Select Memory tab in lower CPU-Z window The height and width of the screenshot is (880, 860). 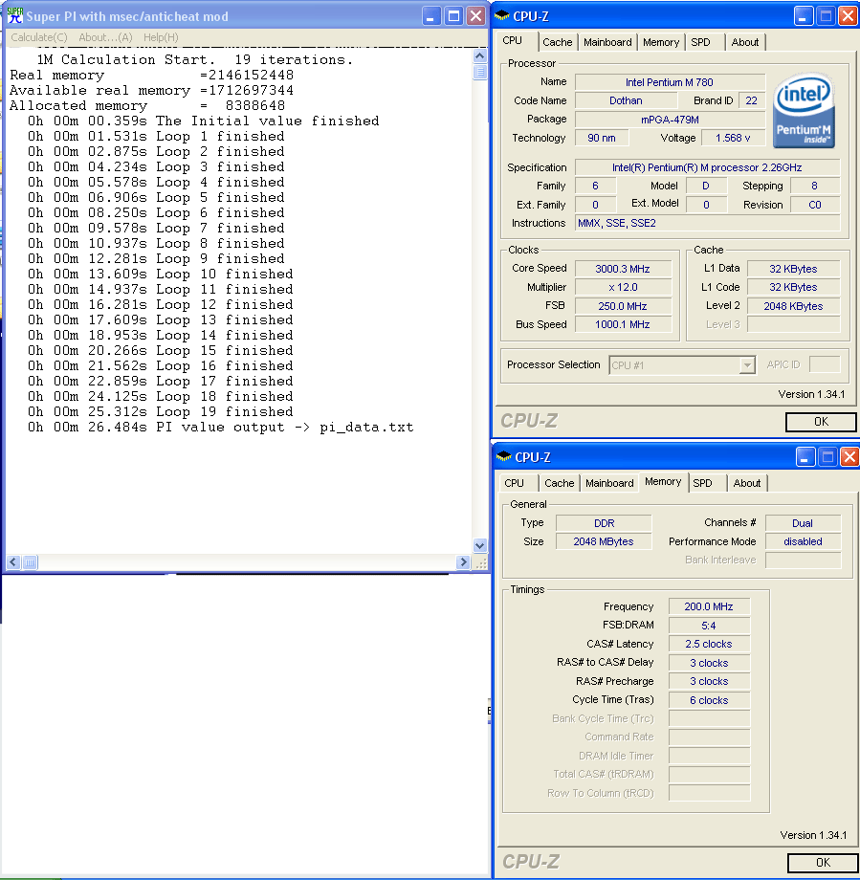[663, 481]
